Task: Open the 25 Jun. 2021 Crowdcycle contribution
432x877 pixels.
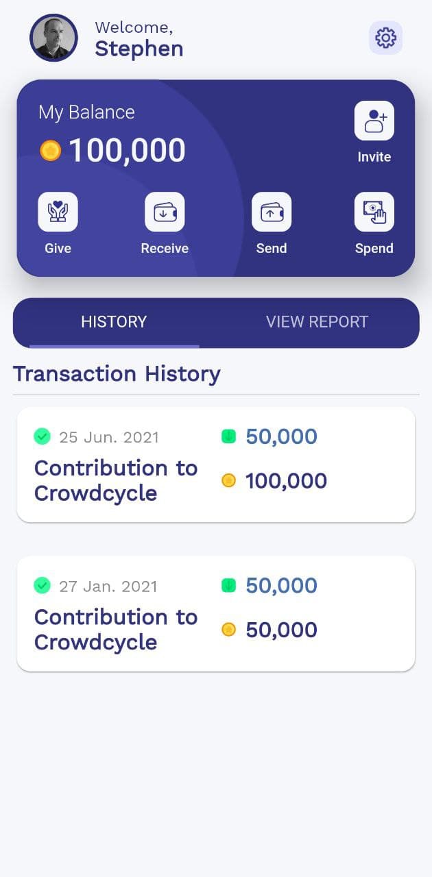Action: pyautogui.click(x=117, y=480)
